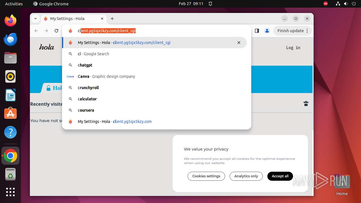Screen dimensions: 361x203
Task: Close the My Settings - Hola tab
Action: (102, 19)
